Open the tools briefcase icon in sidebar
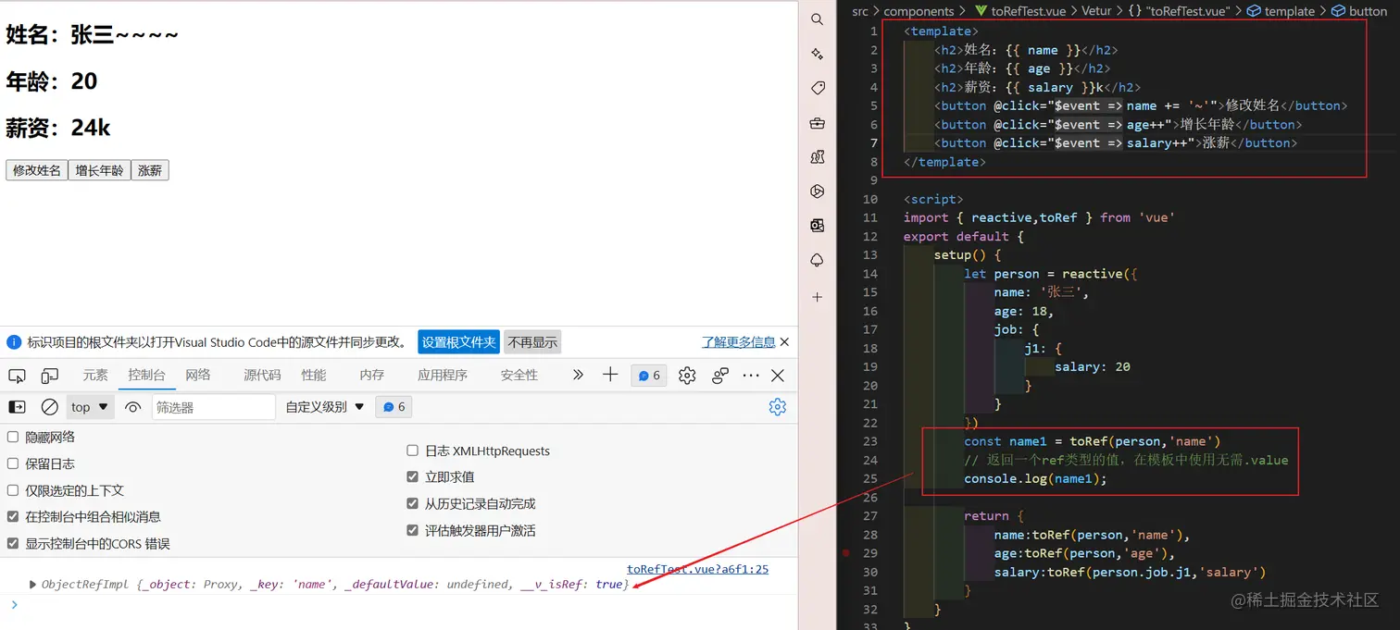 pyautogui.click(x=817, y=123)
